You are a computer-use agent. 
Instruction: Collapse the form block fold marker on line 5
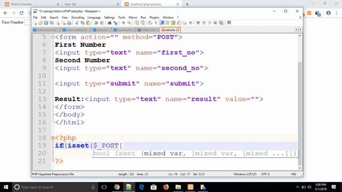point(52,37)
